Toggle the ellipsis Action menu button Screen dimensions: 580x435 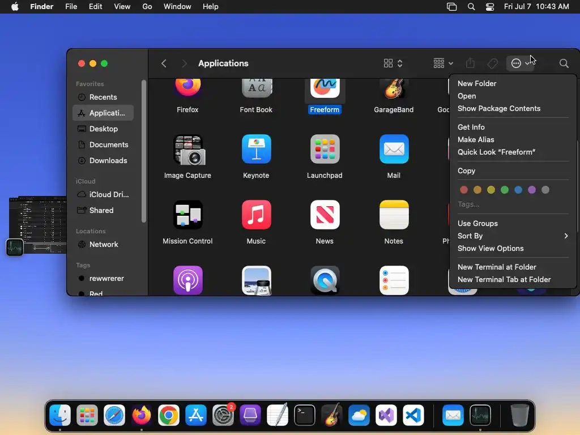tap(520, 63)
